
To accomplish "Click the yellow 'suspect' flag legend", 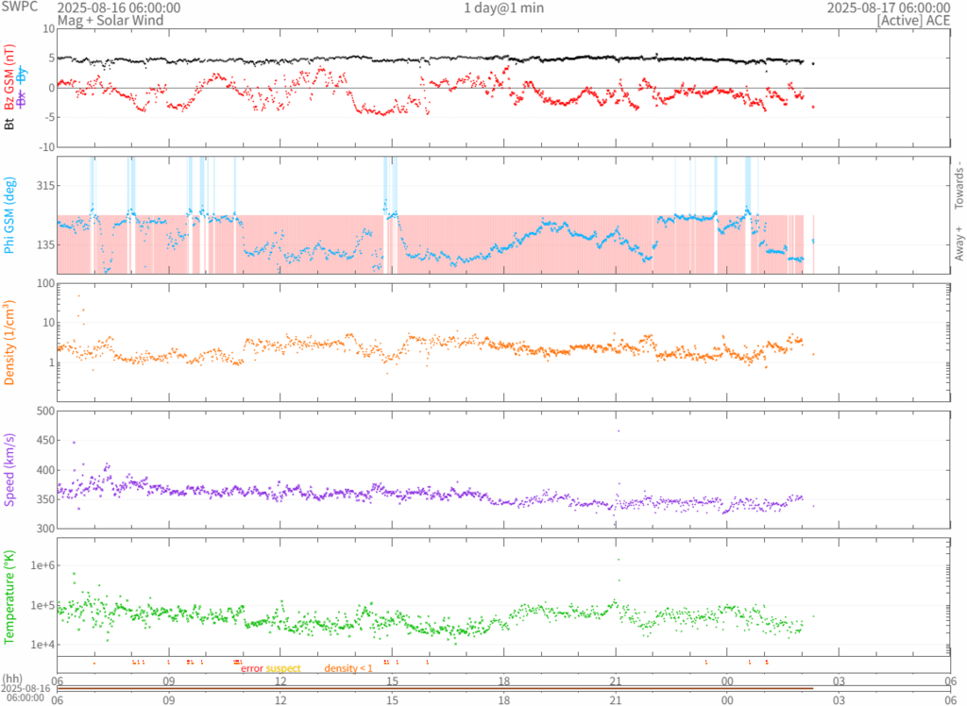I will 283,668.
